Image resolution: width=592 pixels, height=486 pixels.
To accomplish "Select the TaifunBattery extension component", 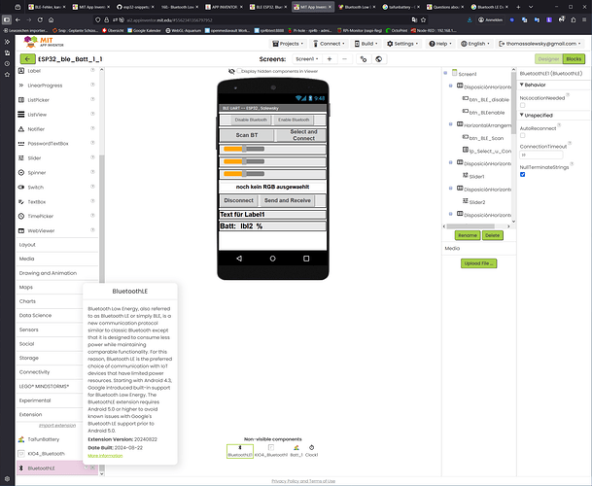I will [44, 439].
